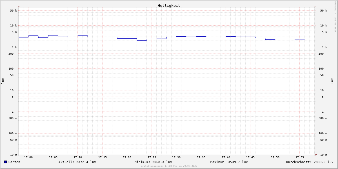
Task: Click the 17:05 time axis label
Action: (53, 157)
